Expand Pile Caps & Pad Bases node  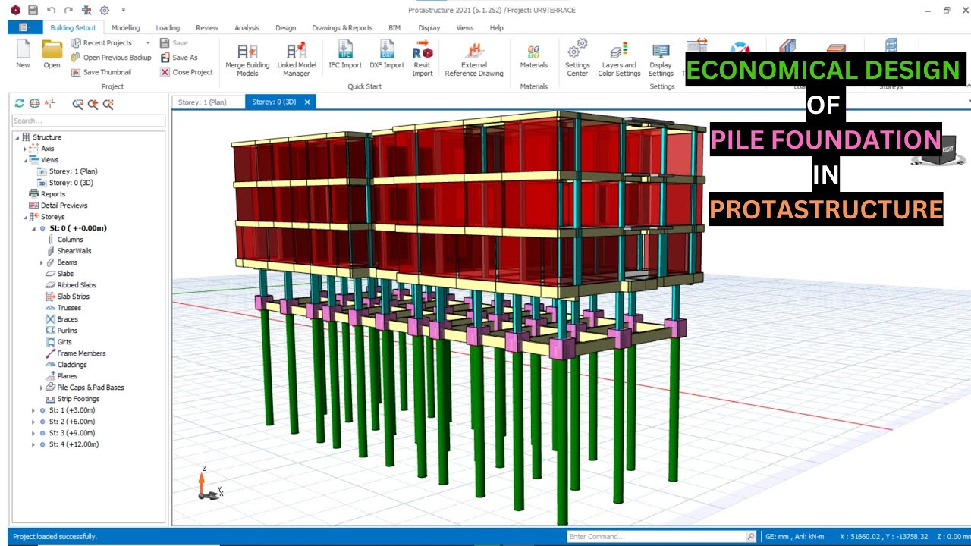(42, 388)
